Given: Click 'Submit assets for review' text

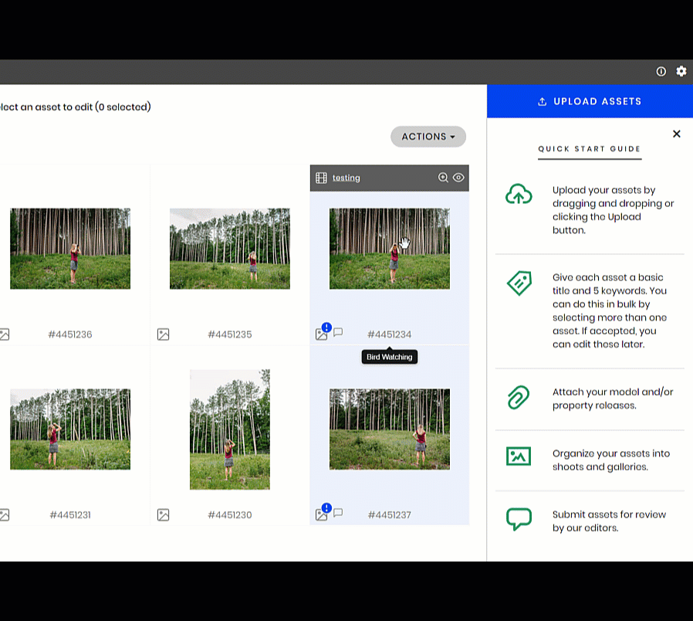Looking at the screenshot, I should (x=609, y=521).
